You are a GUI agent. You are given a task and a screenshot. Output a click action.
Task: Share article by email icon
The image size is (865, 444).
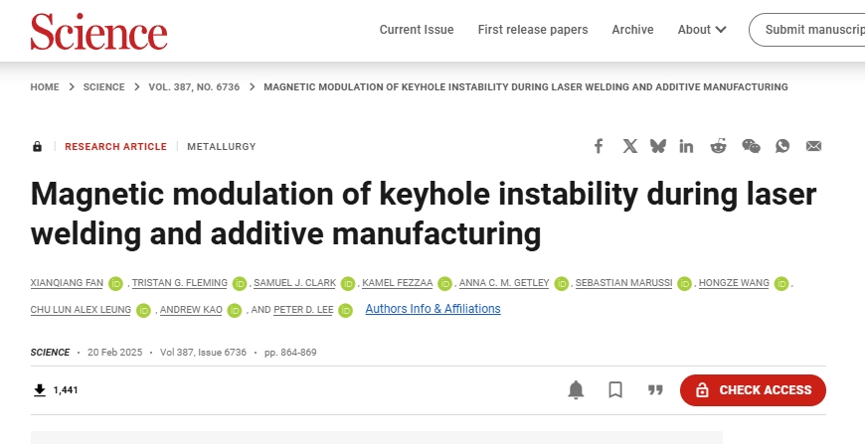(813, 146)
